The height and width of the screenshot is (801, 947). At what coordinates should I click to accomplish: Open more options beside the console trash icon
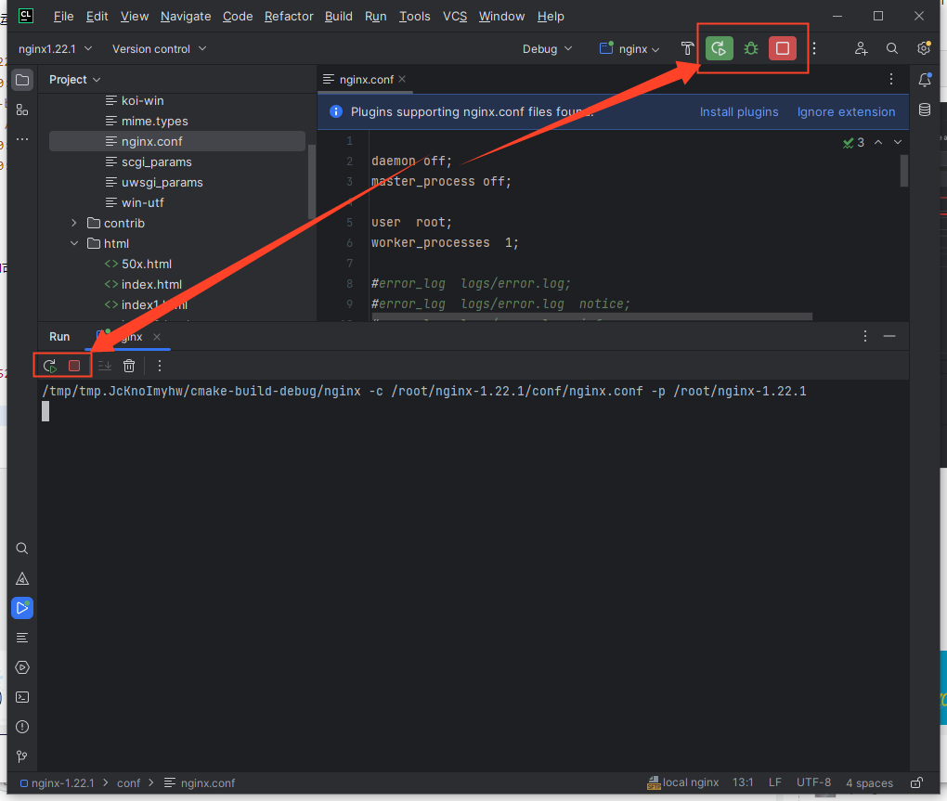click(x=160, y=366)
